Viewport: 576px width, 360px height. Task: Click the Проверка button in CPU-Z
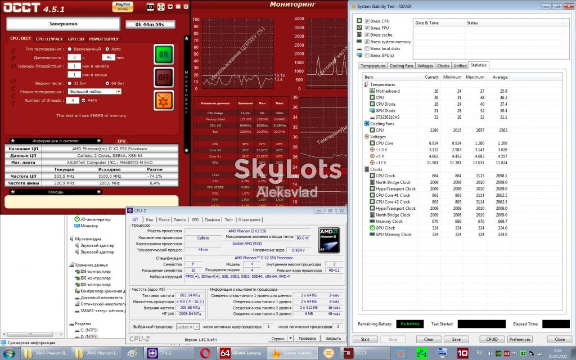tap(308, 338)
